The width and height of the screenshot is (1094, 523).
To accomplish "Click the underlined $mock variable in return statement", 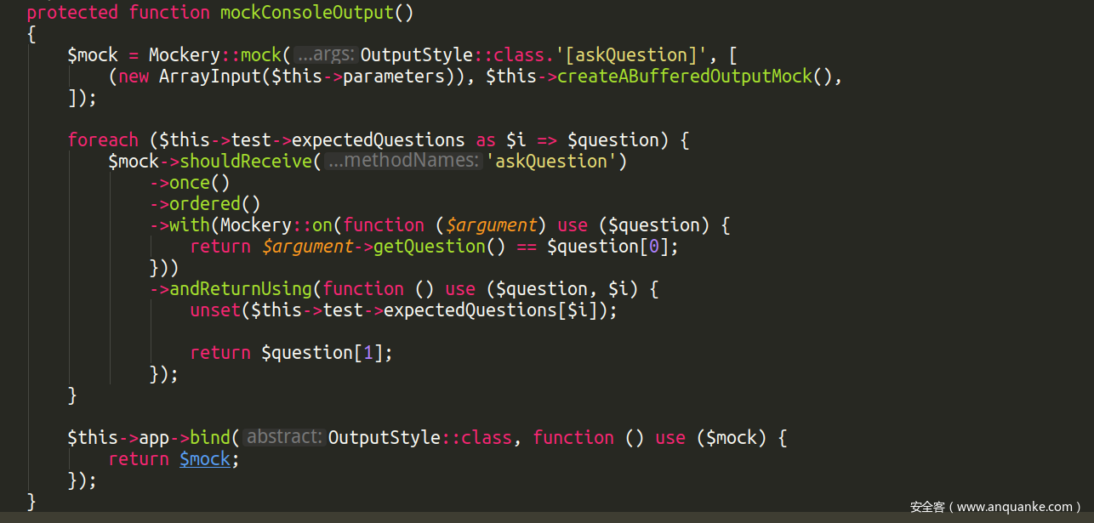I will click(204, 459).
